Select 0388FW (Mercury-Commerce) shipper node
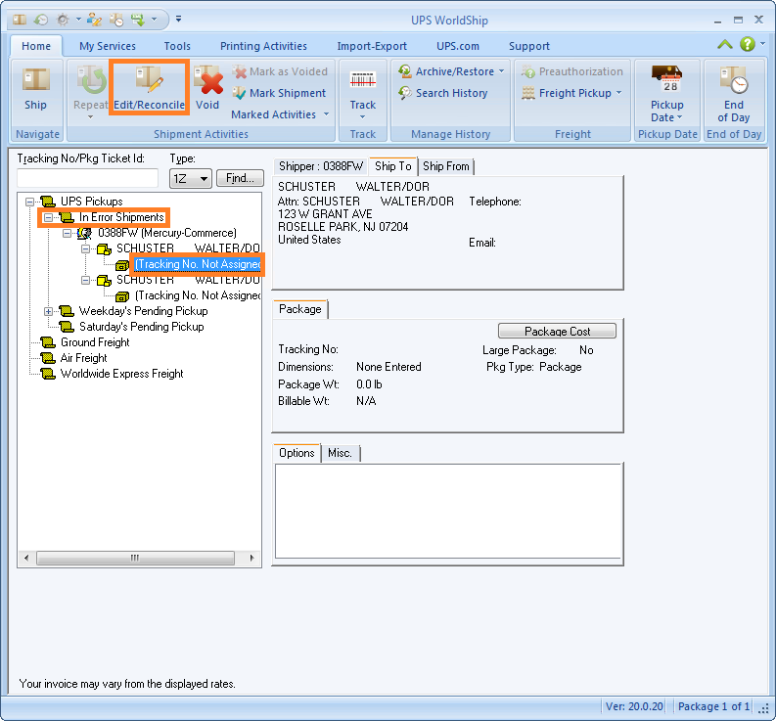 (x=166, y=233)
